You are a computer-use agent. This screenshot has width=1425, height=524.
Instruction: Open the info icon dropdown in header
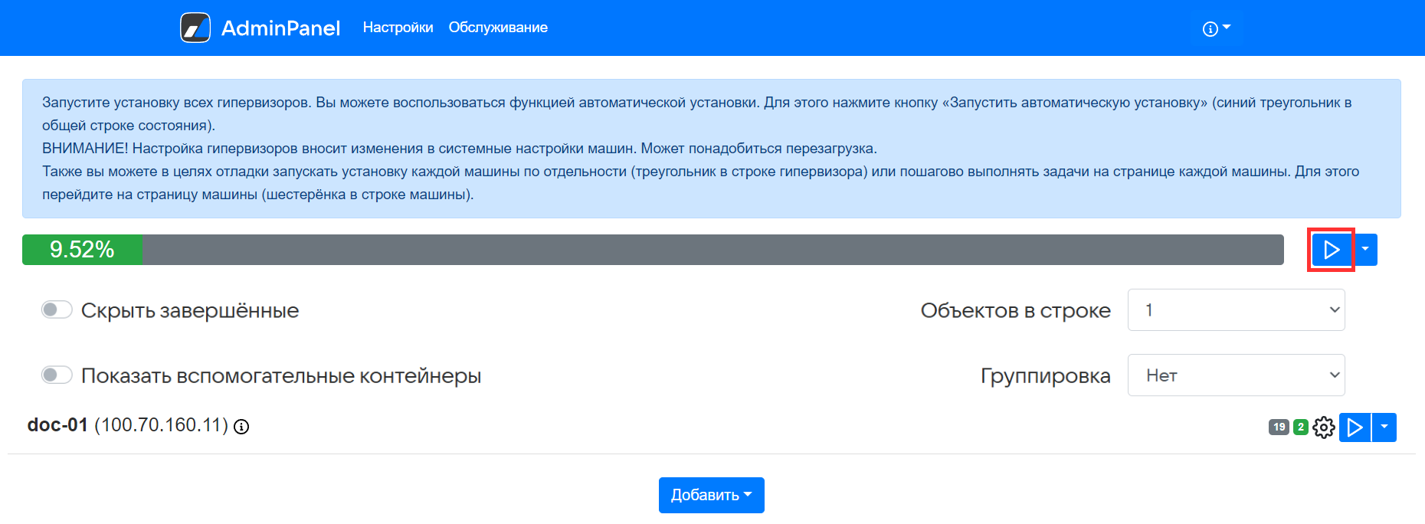1215,28
